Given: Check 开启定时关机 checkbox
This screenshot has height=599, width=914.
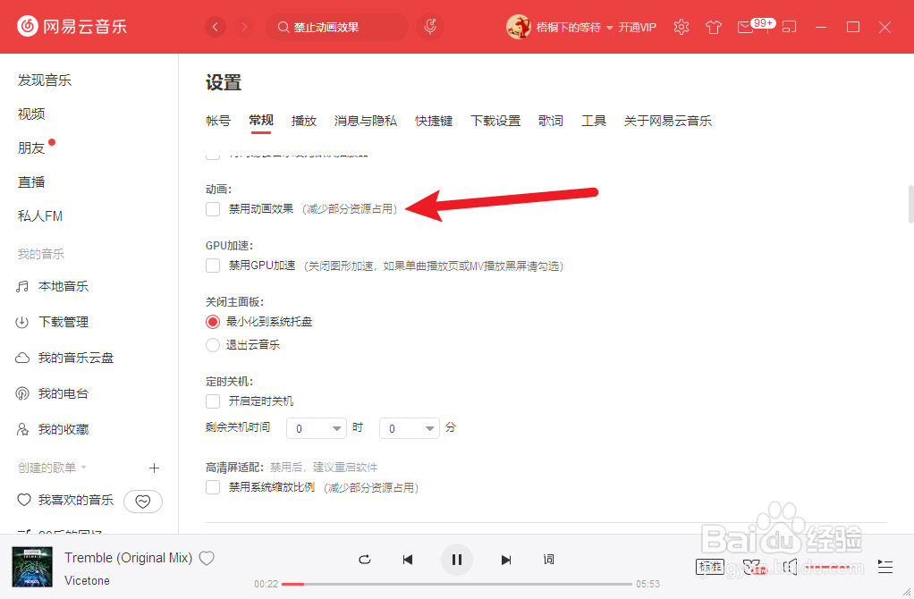Looking at the screenshot, I should (213, 401).
